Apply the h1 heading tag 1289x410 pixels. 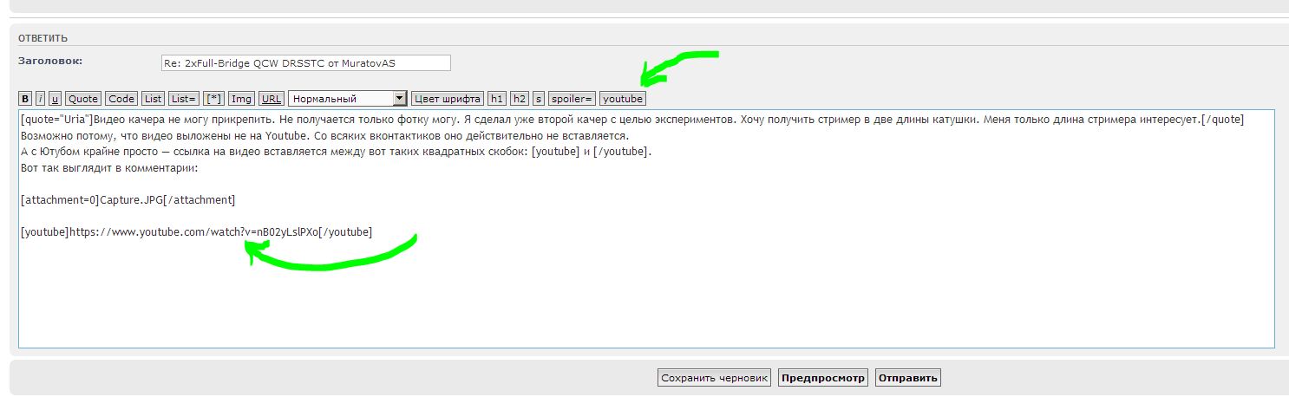tap(497, 99)
